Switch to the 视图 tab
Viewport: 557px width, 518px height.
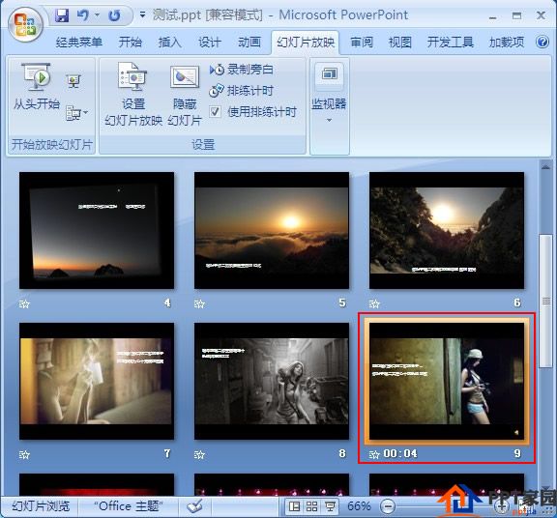pos(400,43)
